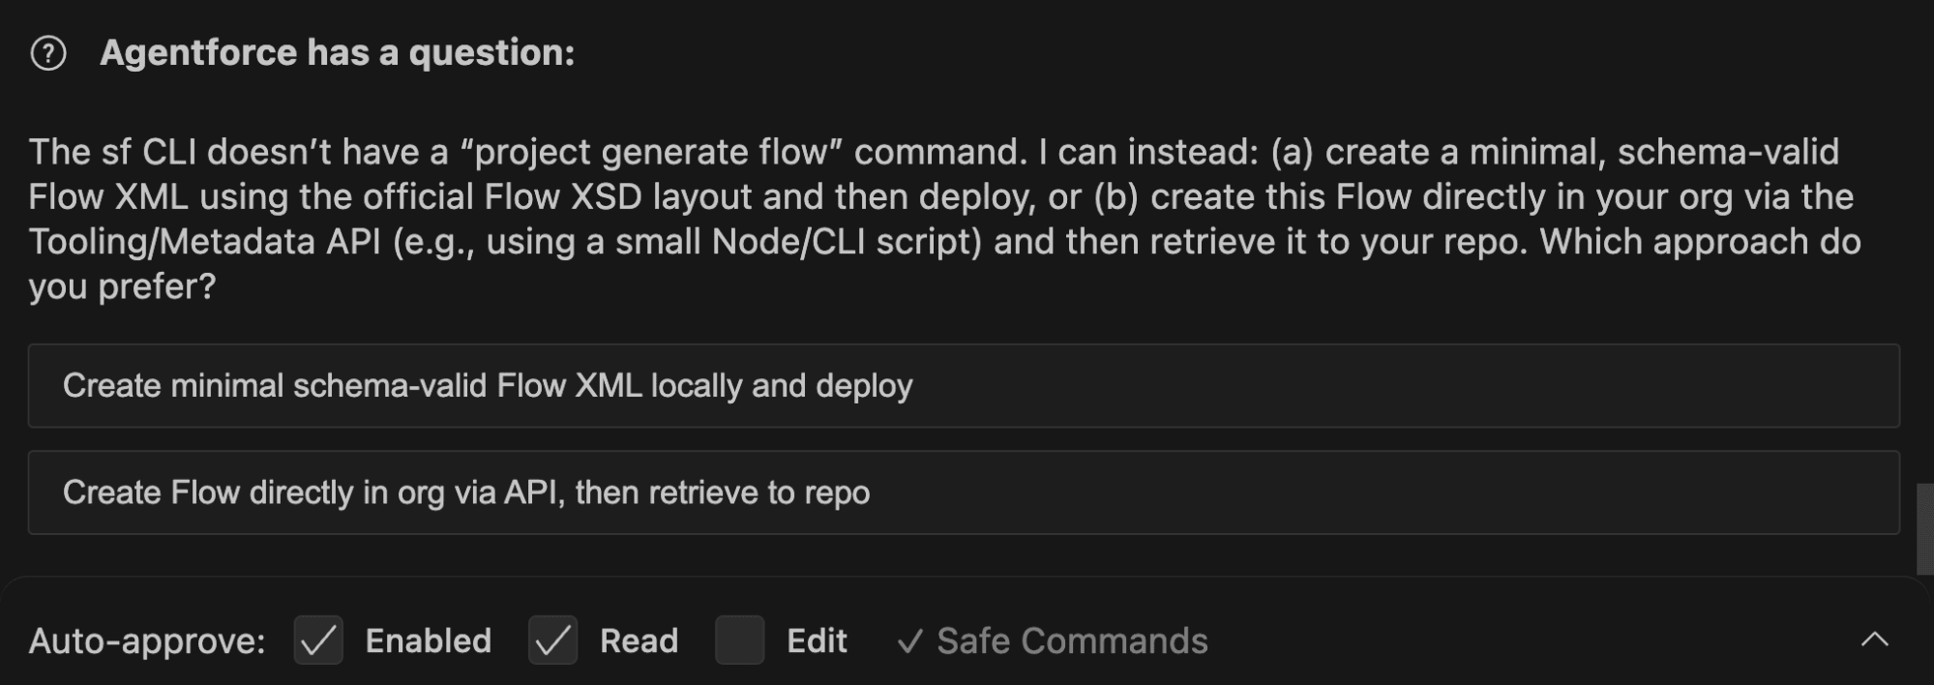Open the Safe Commands auto-approve option
Viewport: 1934px width, 685px height.
click(x=1071, y=641)
